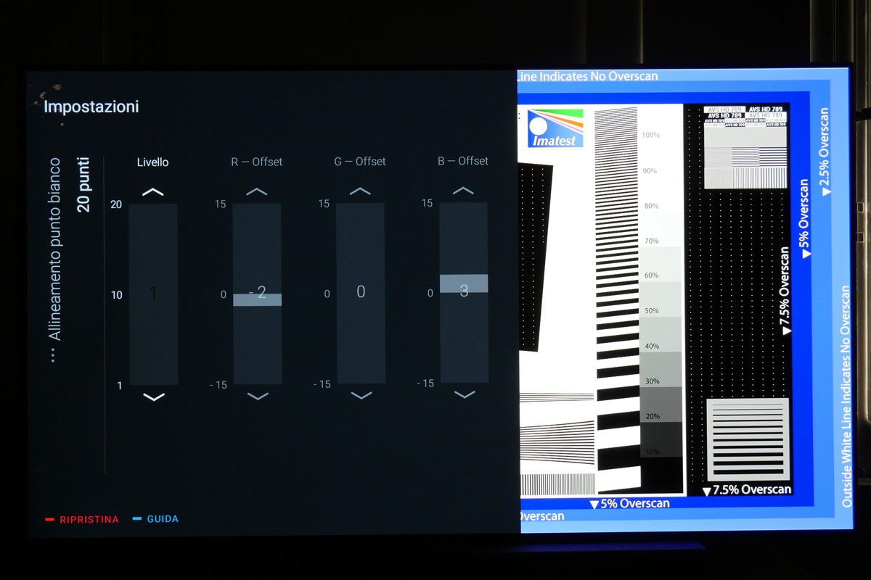This screenshot has width=871, height=580.
Task: Click the Outside White Line vertical text
Action: pos(846,396)
